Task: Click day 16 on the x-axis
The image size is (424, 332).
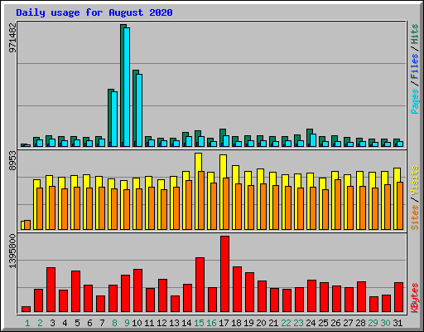Action: tap(211, 323)
